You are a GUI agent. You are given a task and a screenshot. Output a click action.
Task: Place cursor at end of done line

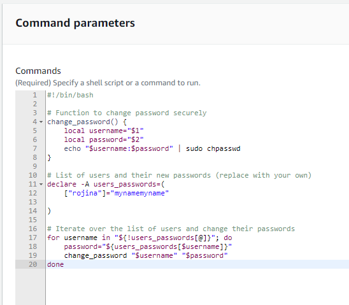[64, 264]
